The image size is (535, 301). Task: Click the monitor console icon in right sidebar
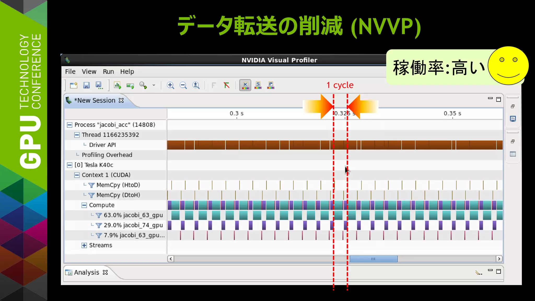(x=513, y=119)
